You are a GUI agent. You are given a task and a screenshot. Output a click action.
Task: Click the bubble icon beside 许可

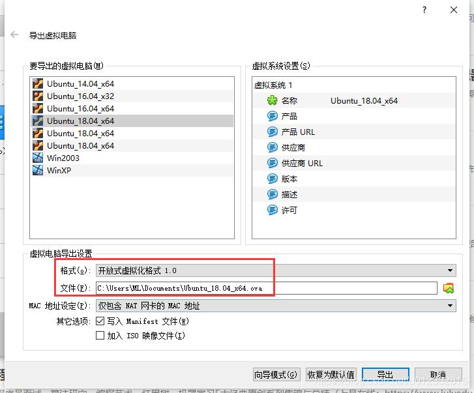(272, 210)
